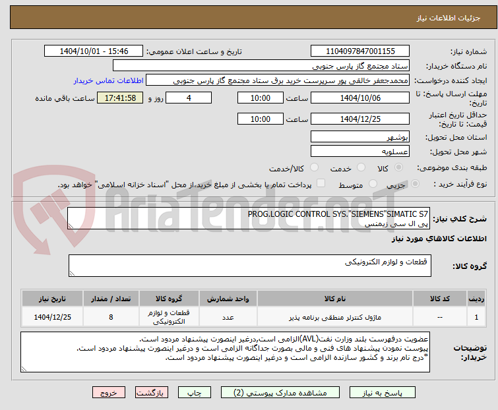Click the response deadline time 10:00 field
This screenshot has width=498, height=410.
261,98
